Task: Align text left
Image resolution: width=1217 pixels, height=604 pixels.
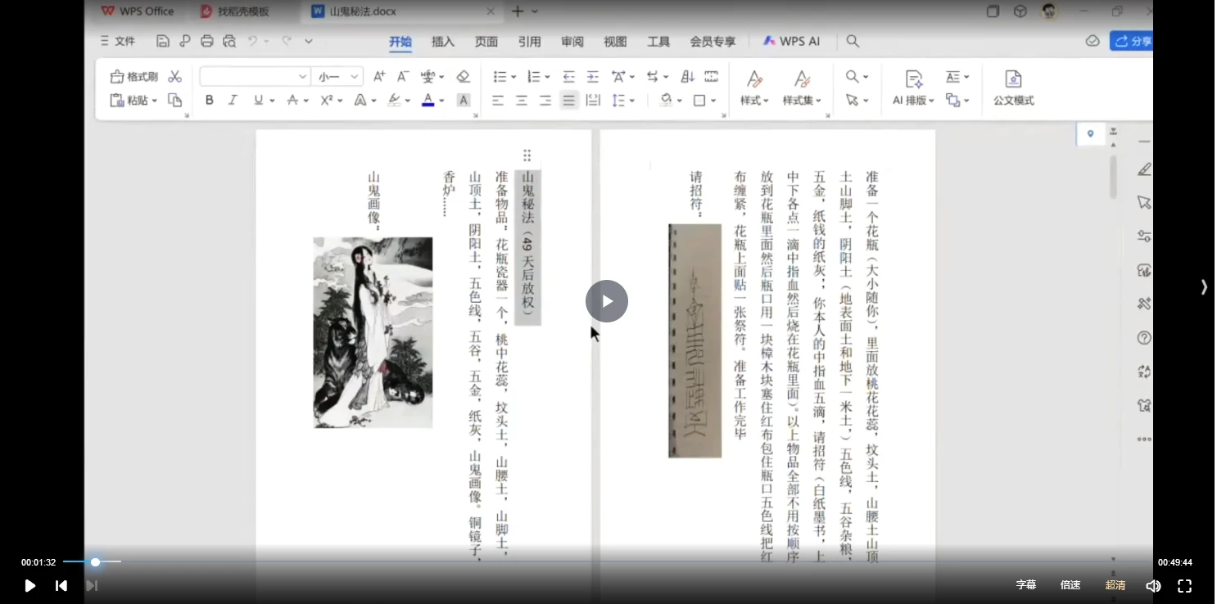Action: pos(498,100)
